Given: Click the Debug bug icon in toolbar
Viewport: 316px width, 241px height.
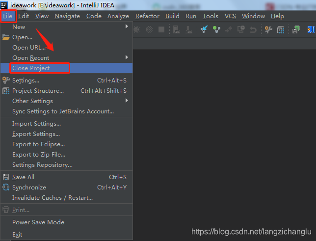Looking at the screenshot, I should (x=137, y=29).
